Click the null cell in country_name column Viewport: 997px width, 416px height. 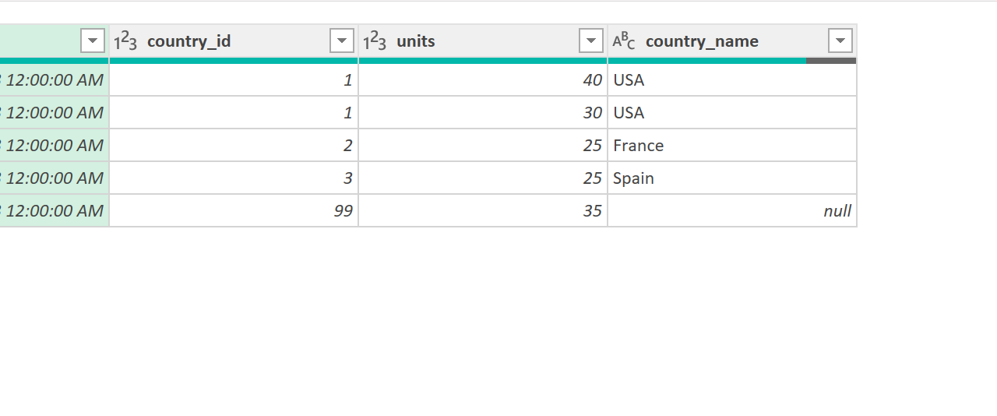point(837,211)
